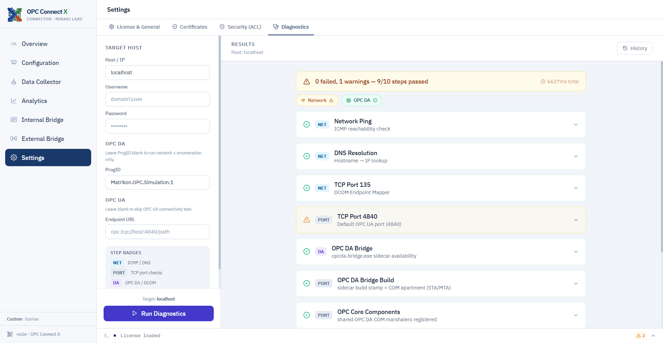
Task: Click the Overview gauge icon
Action: coord(14,44)
